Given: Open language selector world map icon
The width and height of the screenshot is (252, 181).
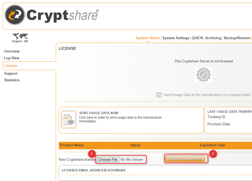Looking at the screenshot, I should pyautogui.click(x=20, y=36).
